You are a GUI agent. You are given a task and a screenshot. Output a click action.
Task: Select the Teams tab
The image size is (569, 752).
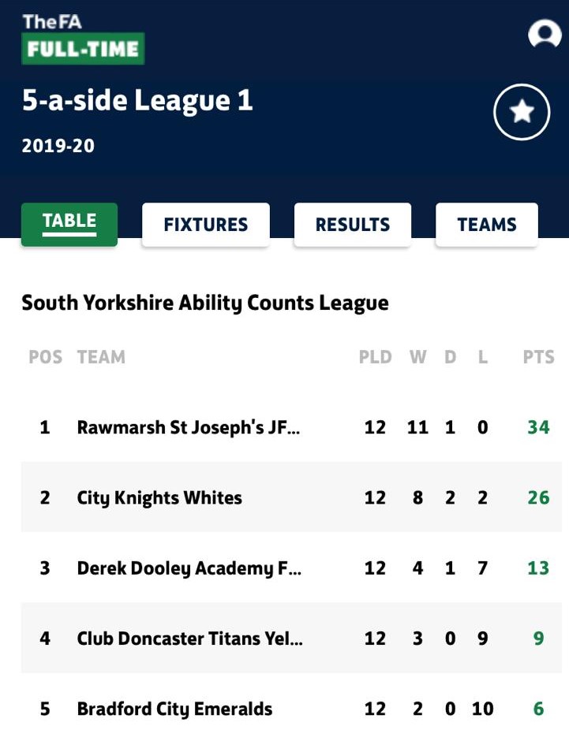(486, 225)
